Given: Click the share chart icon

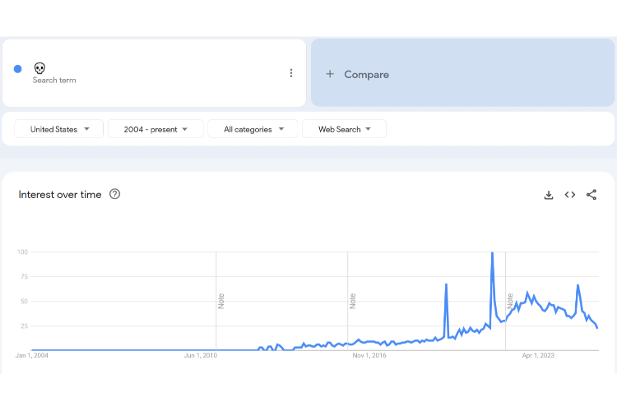Looking at the screenshot, I should 591,195.
